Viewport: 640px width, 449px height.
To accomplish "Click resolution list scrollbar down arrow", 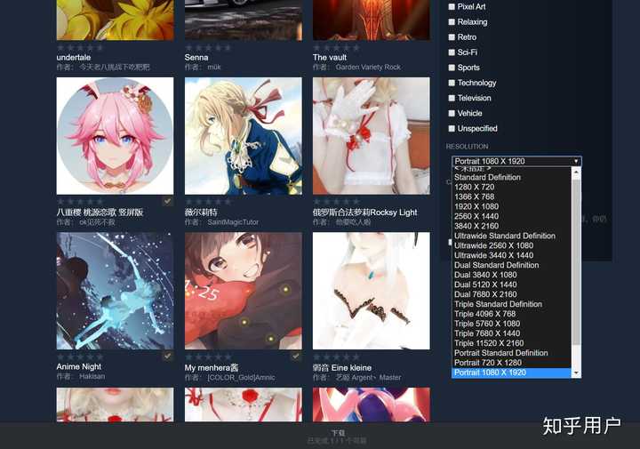I will pos(576,373).
